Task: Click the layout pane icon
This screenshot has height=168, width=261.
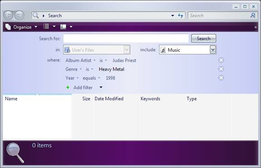Action: (x=63, y=27)
